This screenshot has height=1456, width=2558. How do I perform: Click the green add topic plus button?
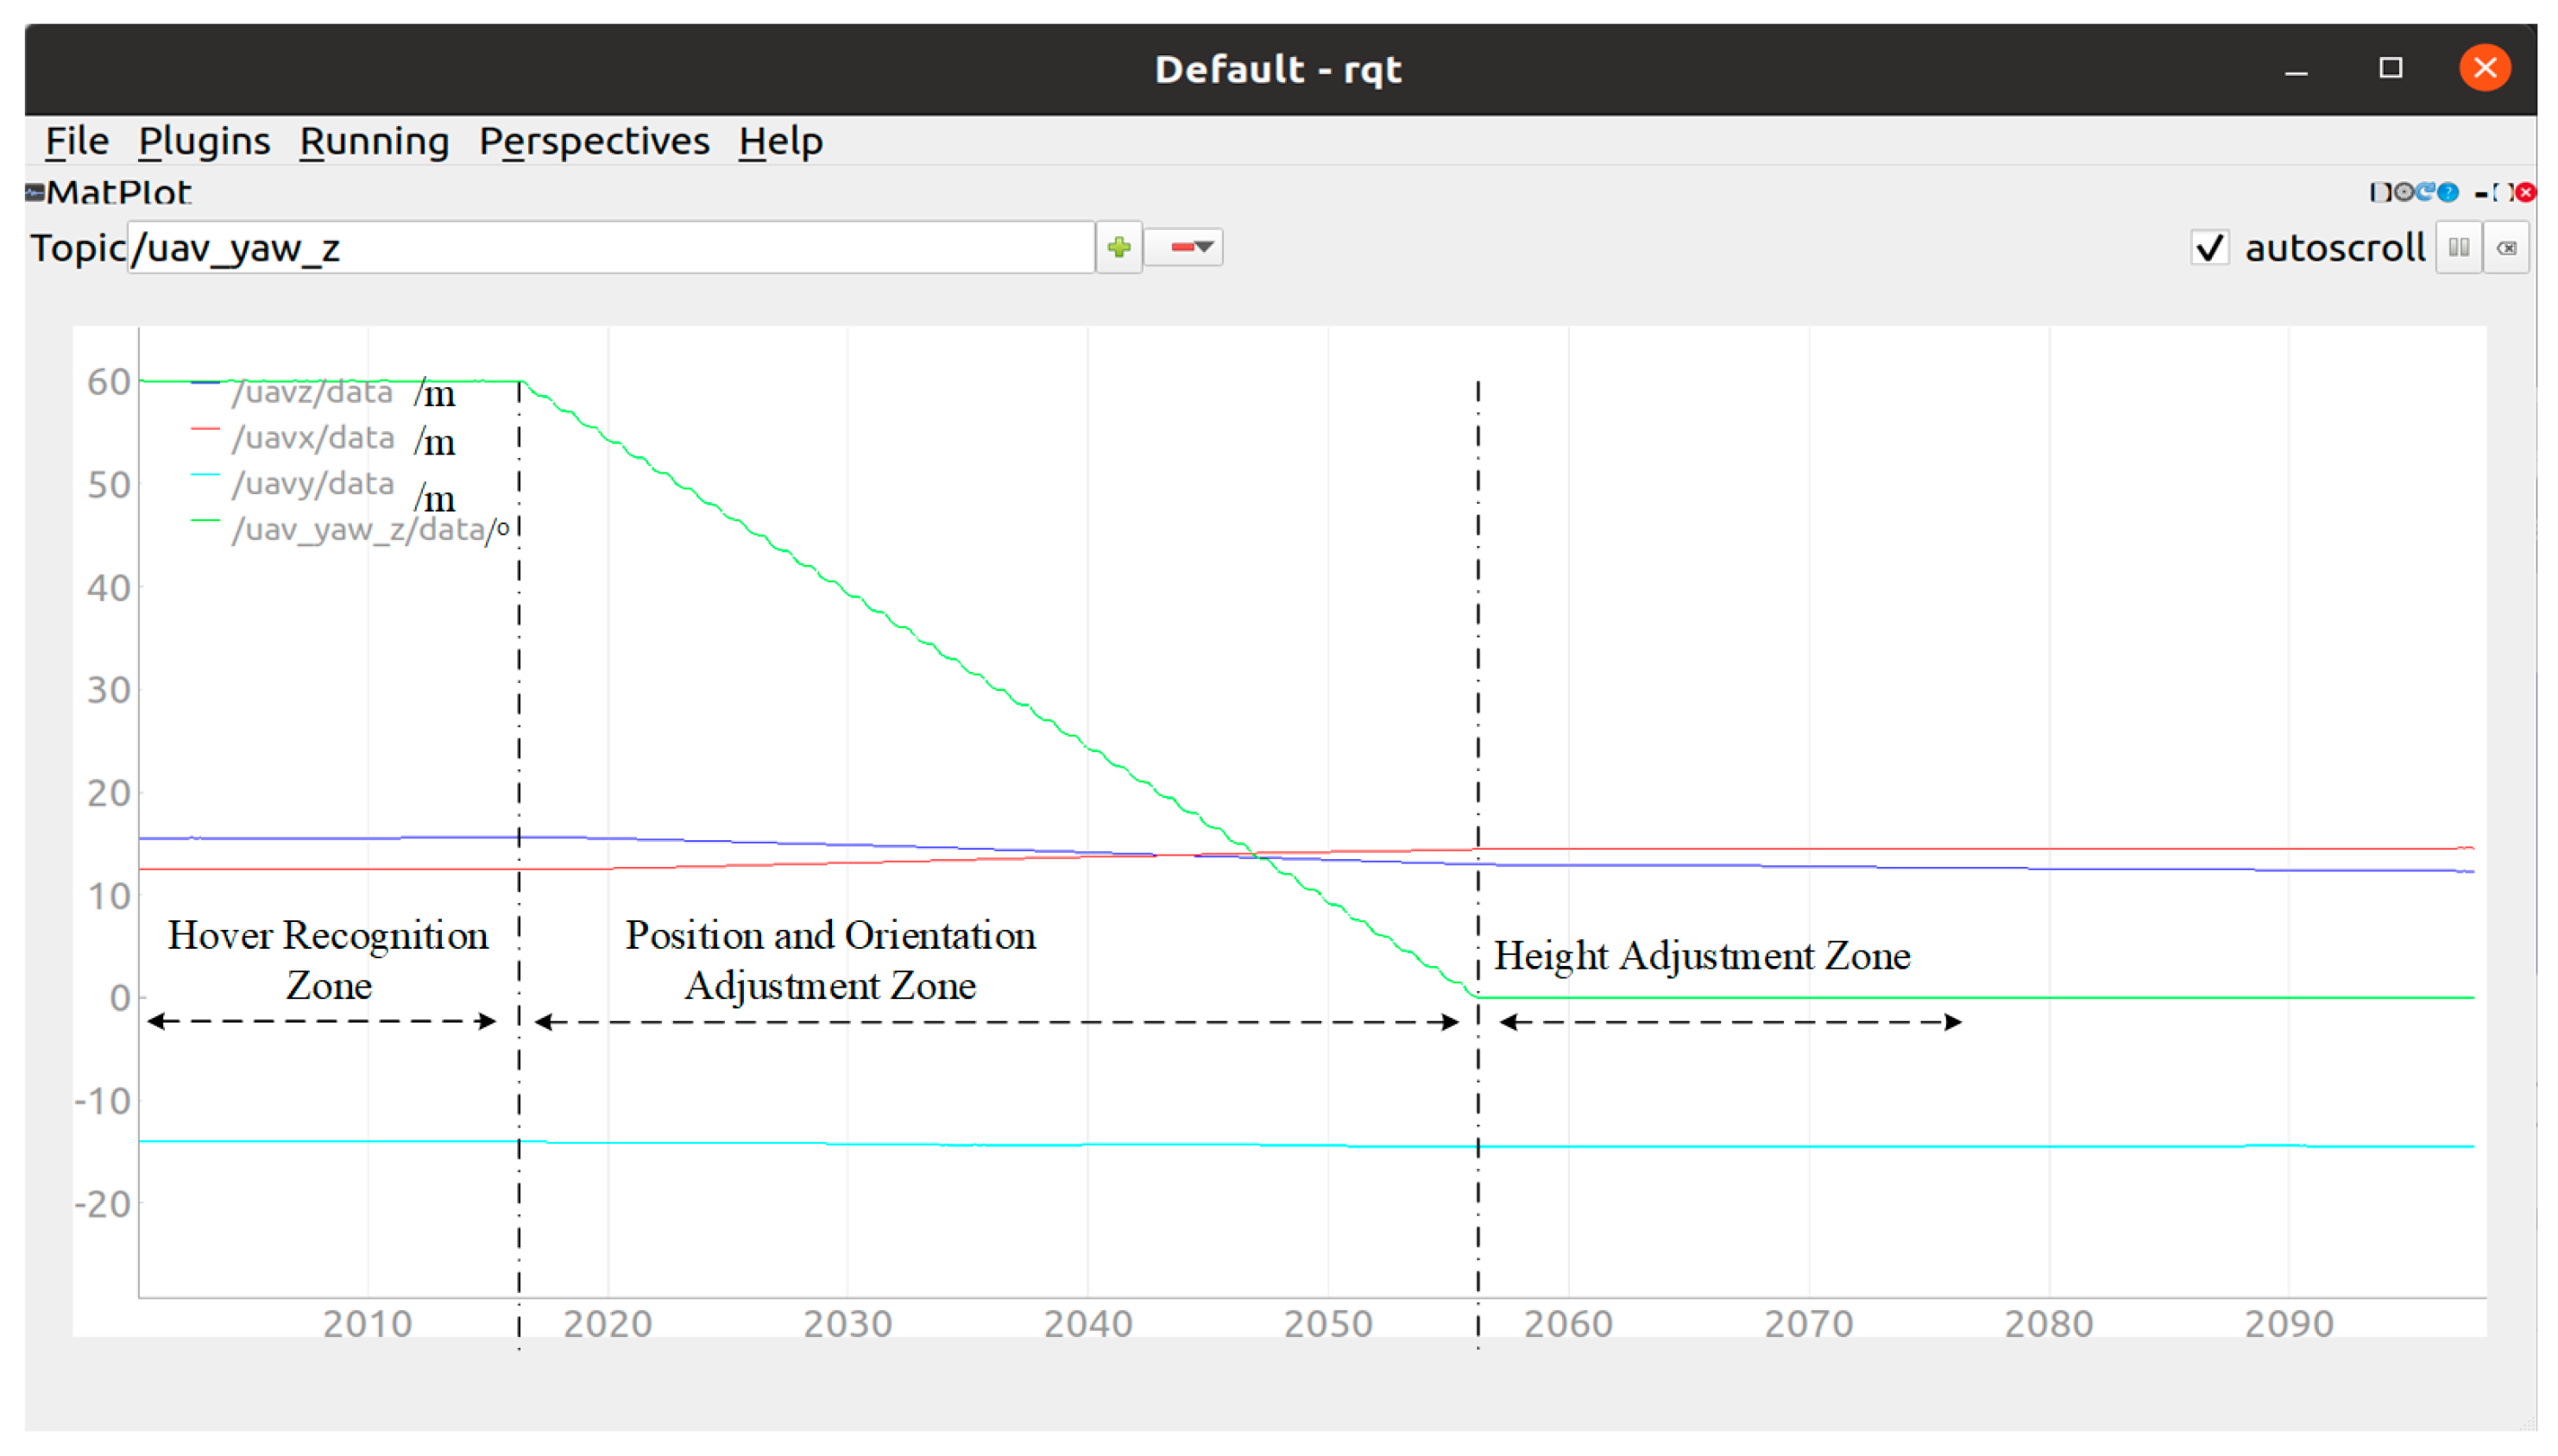tap(1118, 247)
